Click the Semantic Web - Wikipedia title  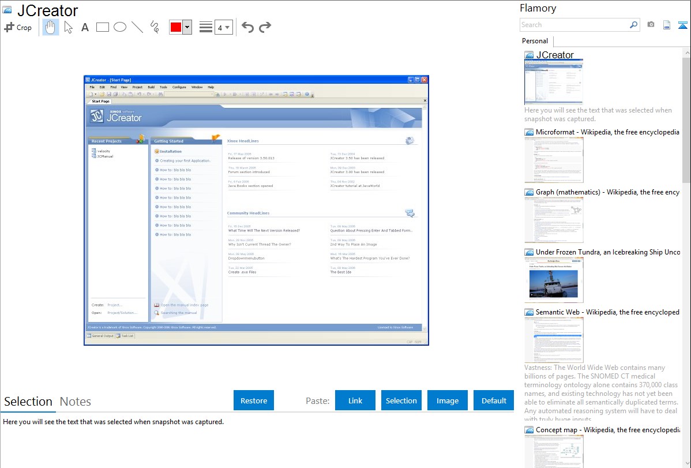click(607, 312)
